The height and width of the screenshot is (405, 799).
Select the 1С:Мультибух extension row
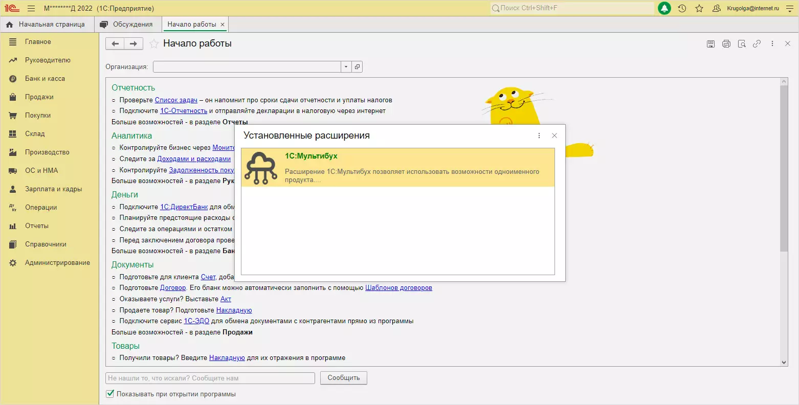(x=398, y=167)
